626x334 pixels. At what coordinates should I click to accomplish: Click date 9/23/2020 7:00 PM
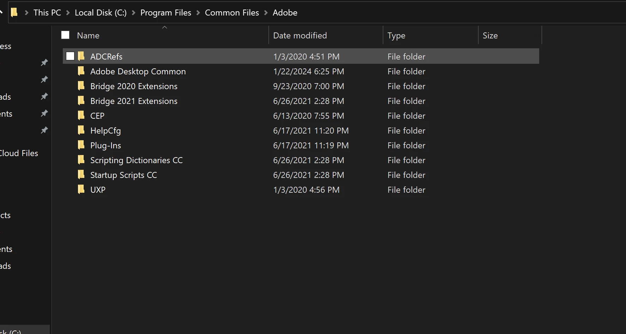pyautogui.click(x=308, y=86)
